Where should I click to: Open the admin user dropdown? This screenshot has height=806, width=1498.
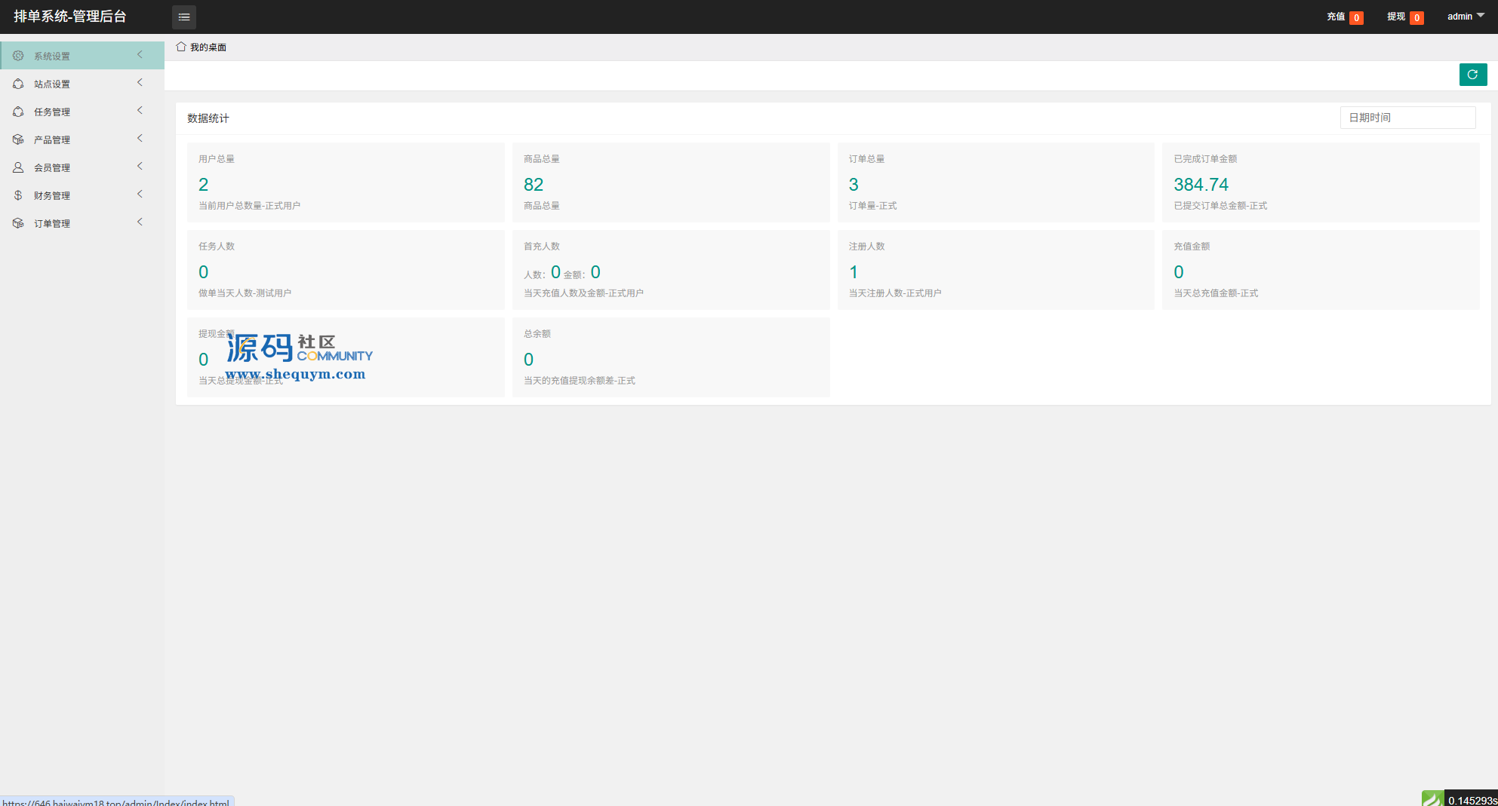(x=1465, y=17)
